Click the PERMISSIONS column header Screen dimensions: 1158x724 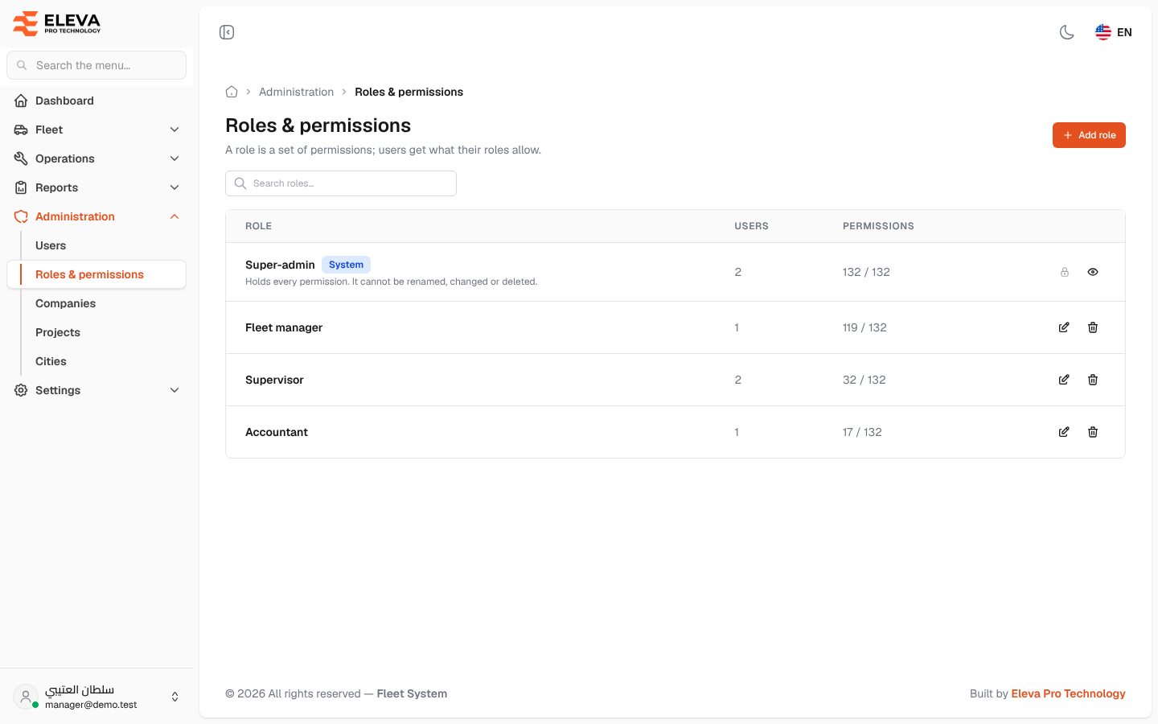pos(878,226)
